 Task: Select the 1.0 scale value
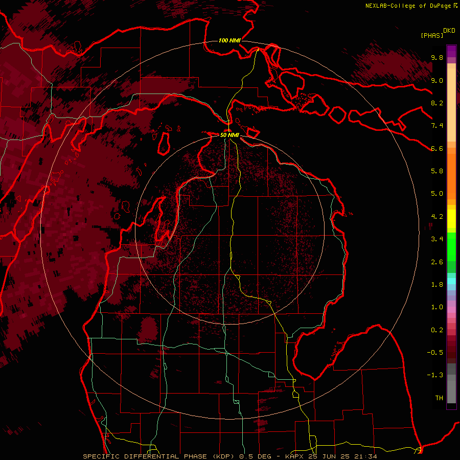(x=437, y=307)
